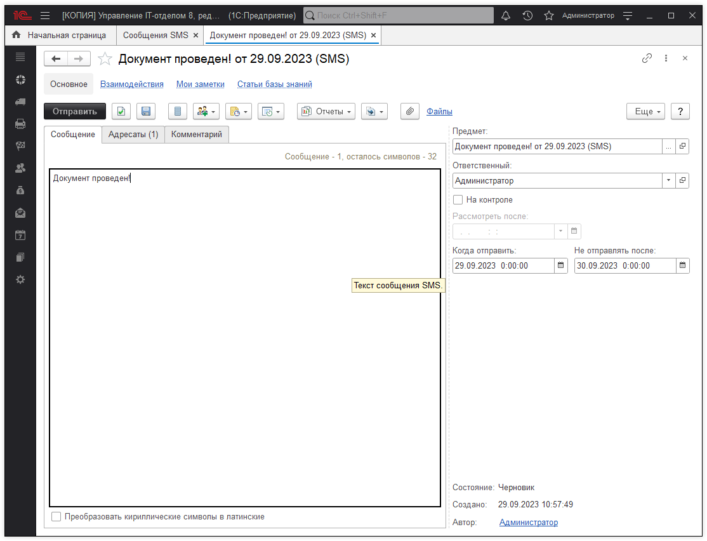Toggle 'Преобразовать кириллические символы в латинские' checkbox
Screen dimensions: 707x541
[56, 517]
